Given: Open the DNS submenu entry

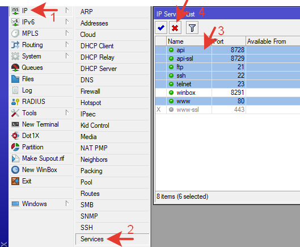Looking at the screenshot, I should 112,80.
